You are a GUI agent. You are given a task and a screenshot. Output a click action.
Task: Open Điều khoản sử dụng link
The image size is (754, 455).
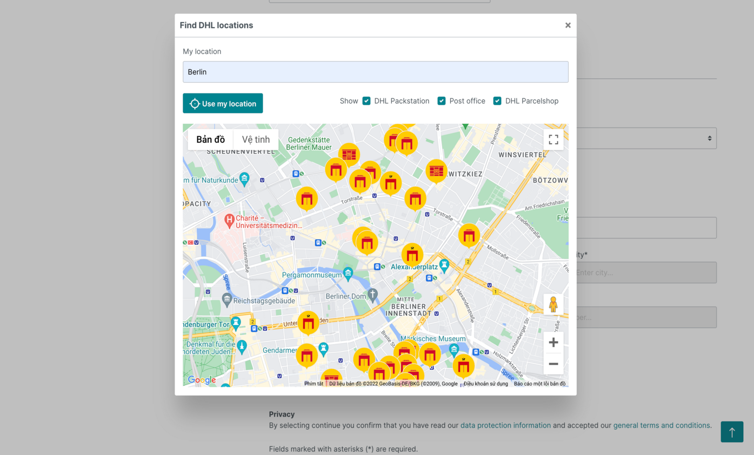tap(485, 384)
